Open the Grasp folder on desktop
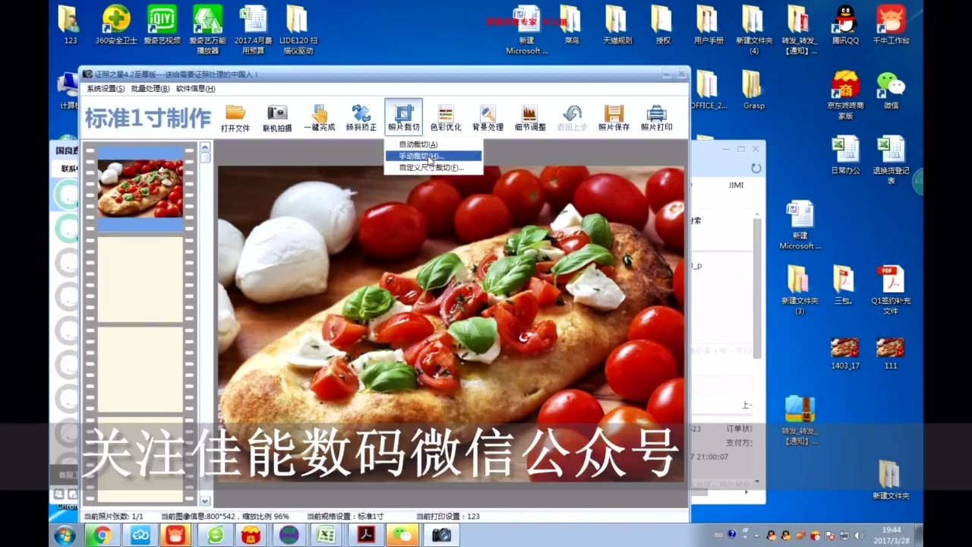The height and width of the screenshot is (547, 972). pyautogui.click(x=753, y=90)
